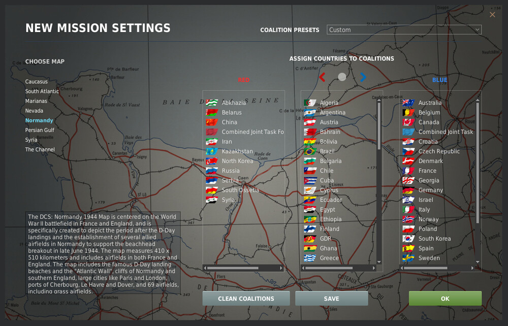The image size is (508, 326).
Task: Click the red left arrow to assign to RED
Action: click(322, 77)
